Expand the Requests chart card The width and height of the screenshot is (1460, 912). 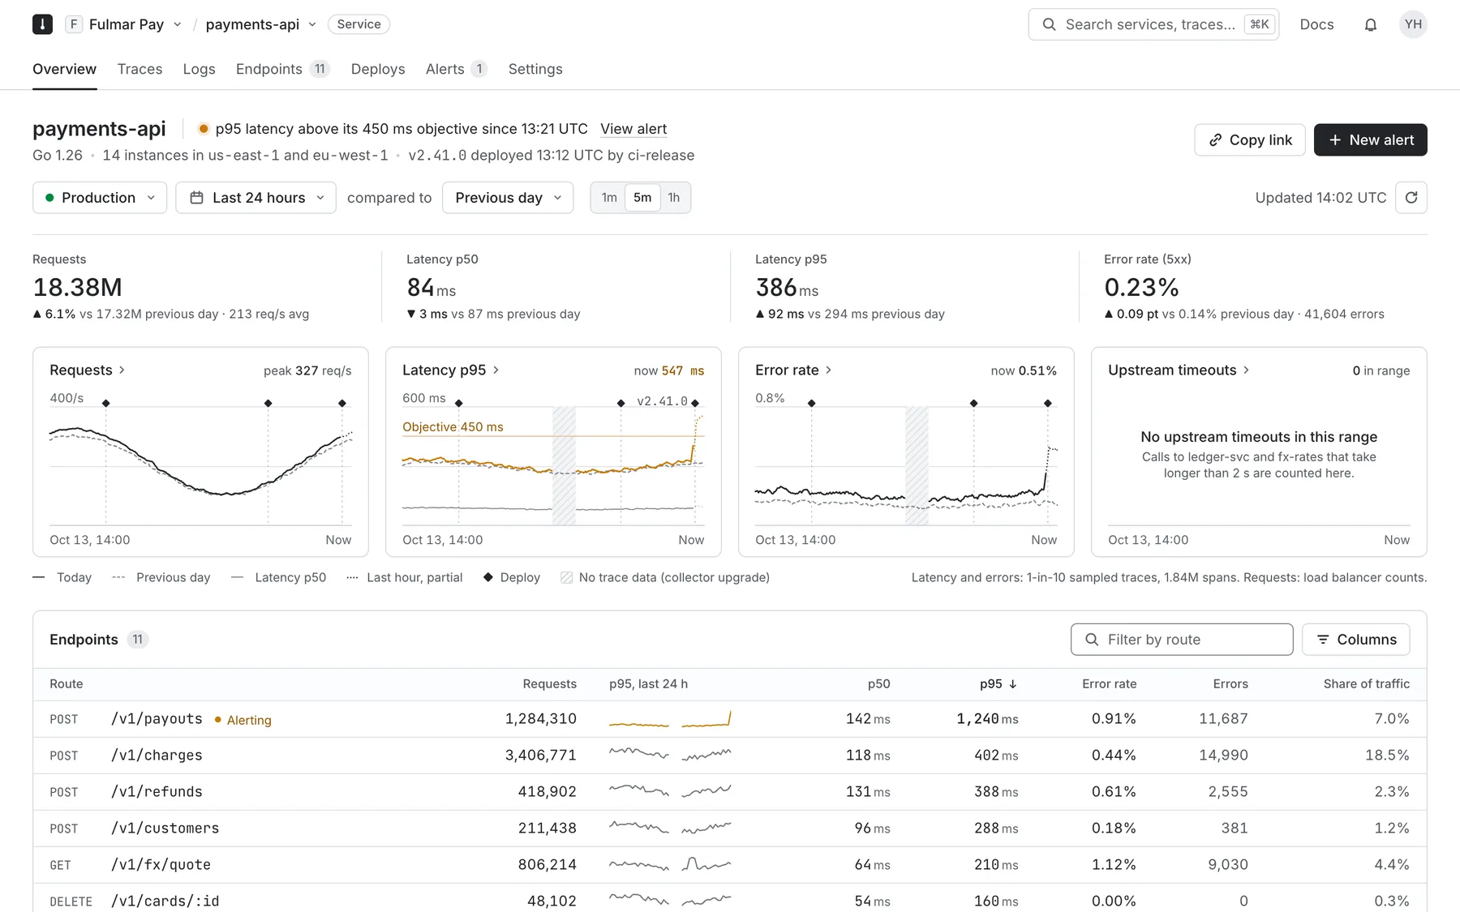tap(88, 370)
